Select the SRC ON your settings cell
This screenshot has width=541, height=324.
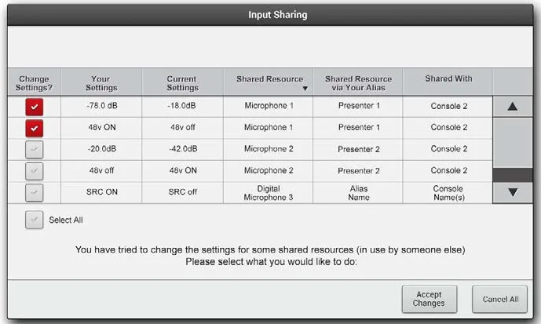[101, 192]
